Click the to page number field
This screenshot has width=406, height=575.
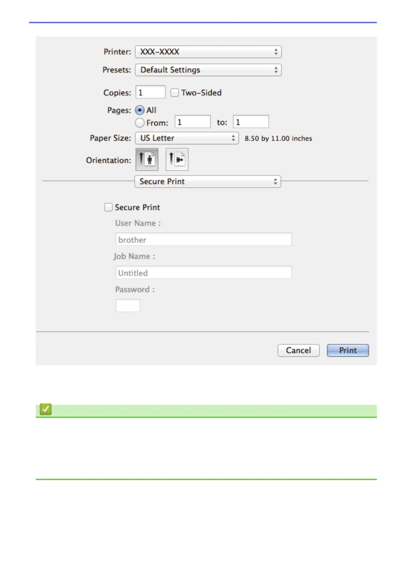coord(251,122)
